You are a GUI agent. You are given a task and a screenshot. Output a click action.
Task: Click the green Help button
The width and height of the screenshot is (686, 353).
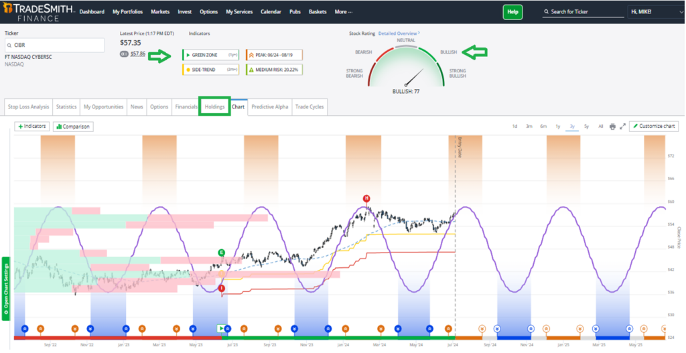(x=512, y=12)
